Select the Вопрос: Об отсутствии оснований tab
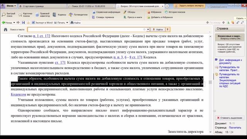 coord(140,6)
